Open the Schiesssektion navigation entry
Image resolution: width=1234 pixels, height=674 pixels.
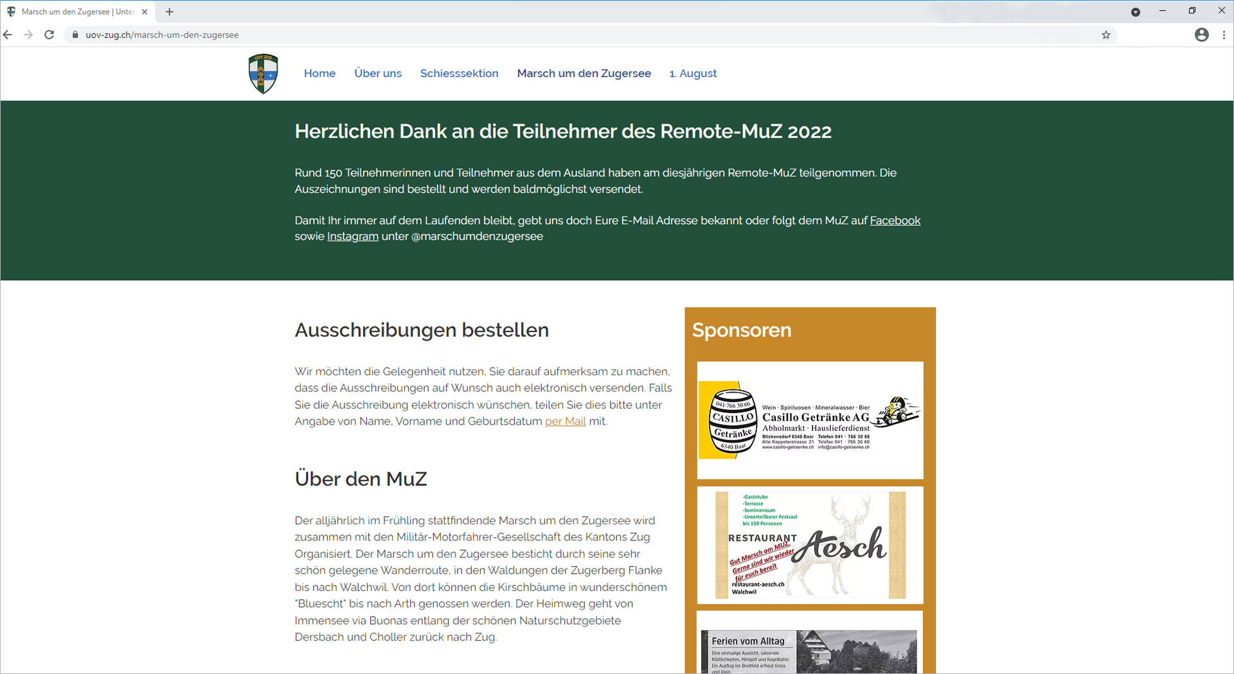point(459,73)
